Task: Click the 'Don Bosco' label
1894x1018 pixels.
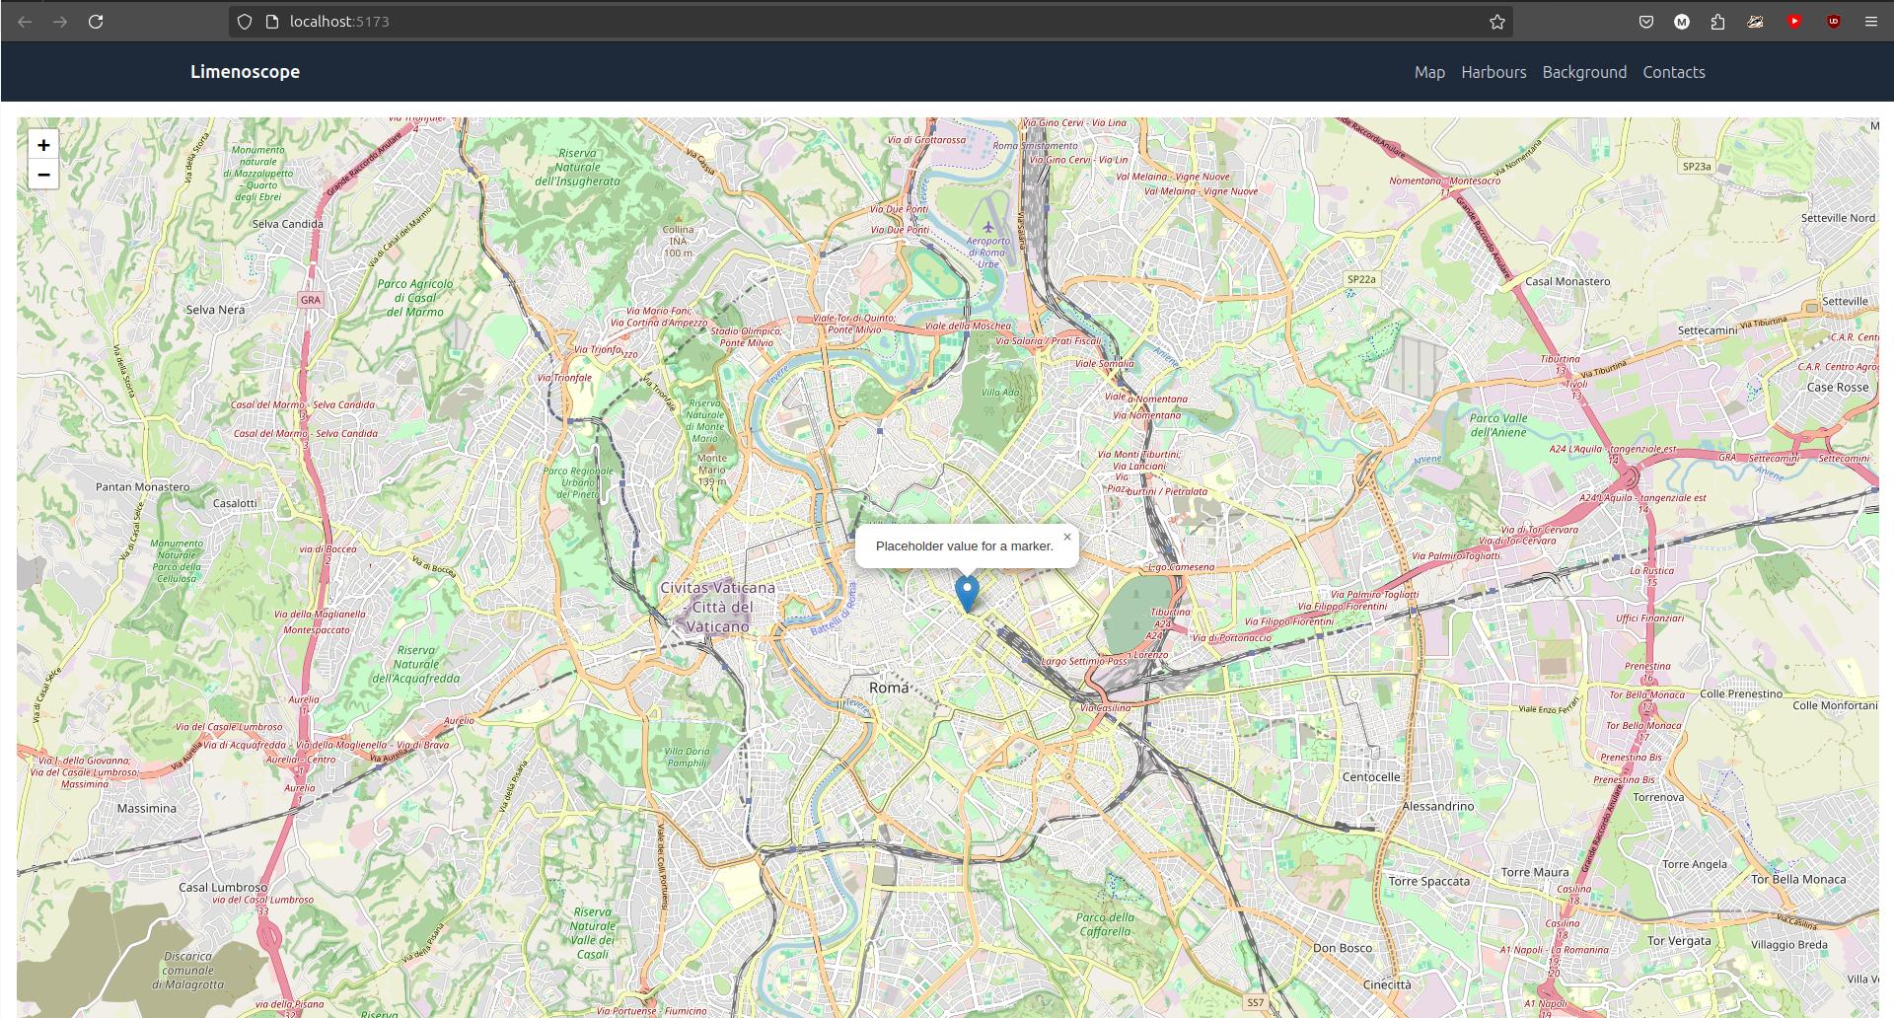Action: tap(1343, 948)
